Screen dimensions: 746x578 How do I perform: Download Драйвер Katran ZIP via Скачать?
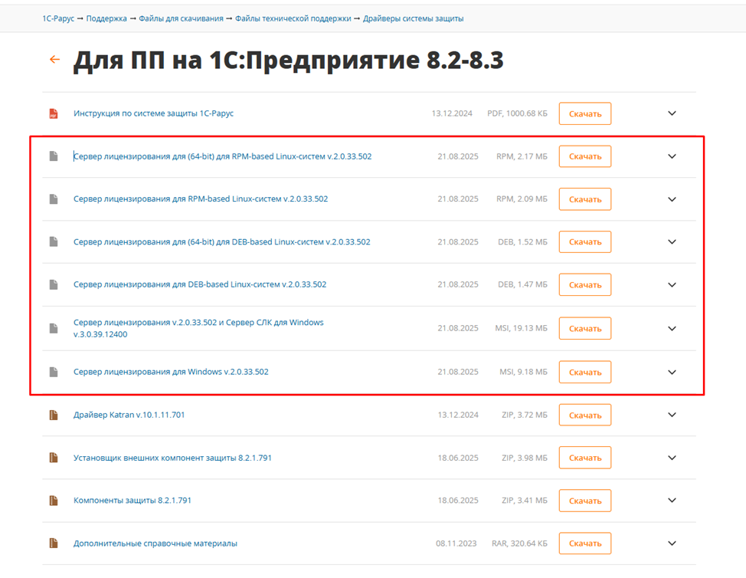585,415
